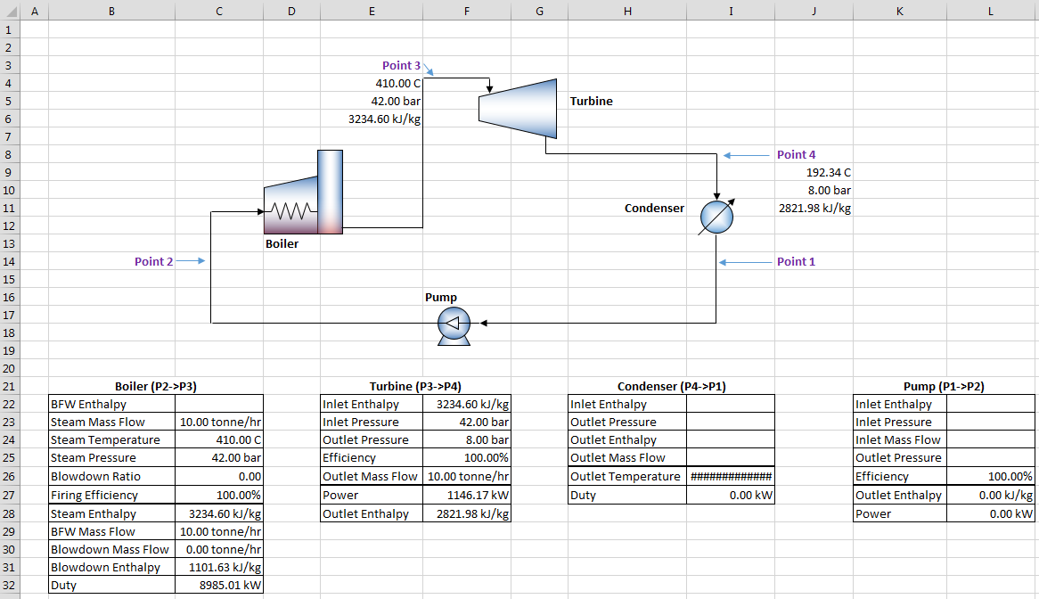Select the Condenser Outlet Temperature ##### cell
1039x599 pixels.
[x=731, y=476]
